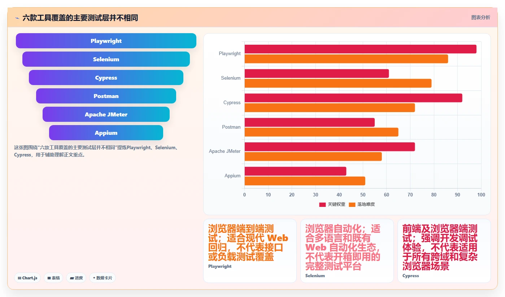Select the Postman funnel bar
This screenshot has height=297, width=505.
(106, 96)
